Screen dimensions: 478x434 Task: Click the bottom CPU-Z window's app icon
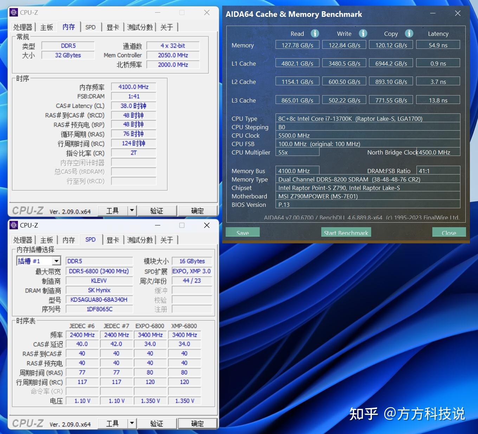click(x=14, y=225)
